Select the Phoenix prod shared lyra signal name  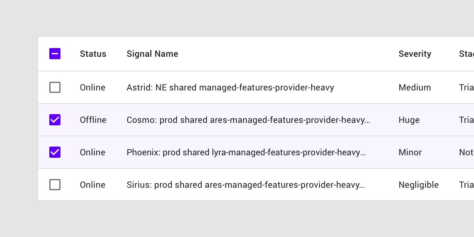tap(246, 152)
